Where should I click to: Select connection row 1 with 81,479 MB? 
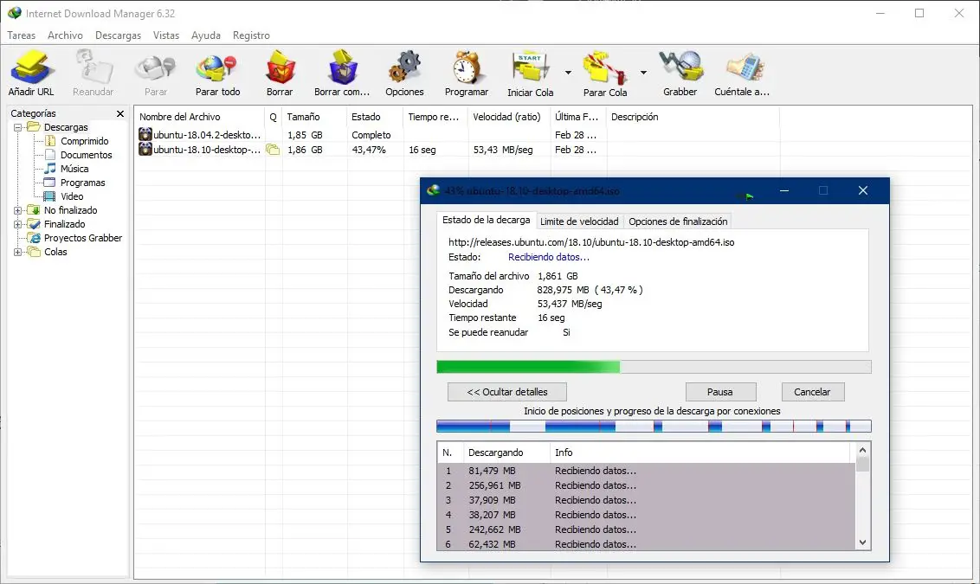click(646, 471)
